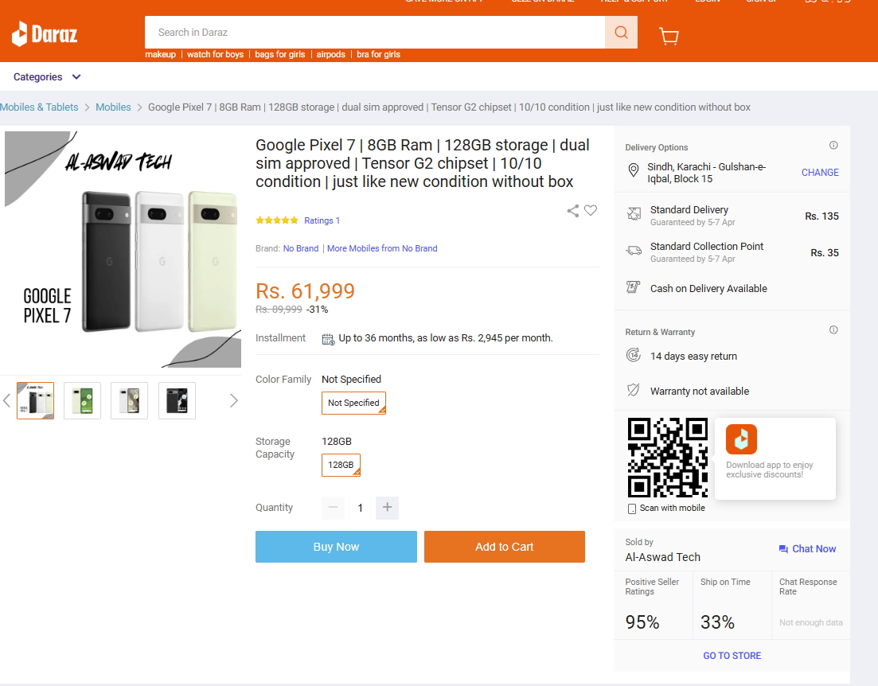Open the shopping cart icon

(x=669, y=36)
